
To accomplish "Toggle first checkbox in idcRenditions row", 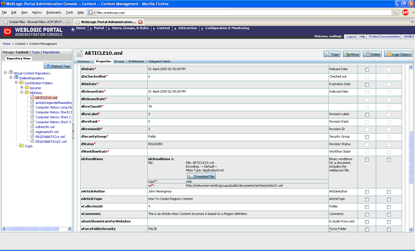I will [x=367, y=160].
